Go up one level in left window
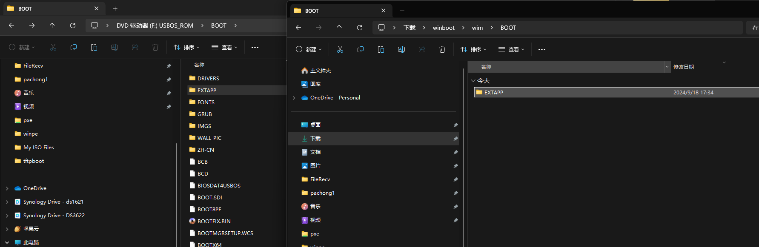The height and width of the screenshot is (247, 759). [52, 26]
